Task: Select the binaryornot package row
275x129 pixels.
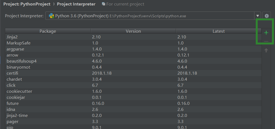Action: 133,67
